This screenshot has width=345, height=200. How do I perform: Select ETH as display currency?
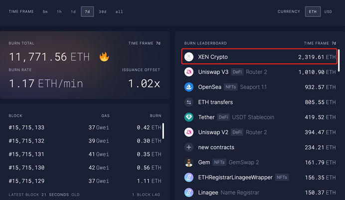(x=313, y=11)
